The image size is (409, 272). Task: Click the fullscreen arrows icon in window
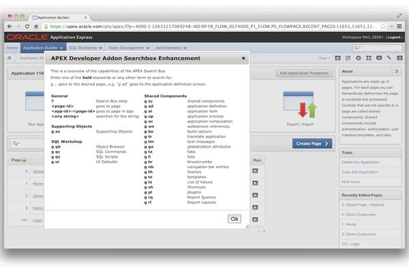pos(399,16)
